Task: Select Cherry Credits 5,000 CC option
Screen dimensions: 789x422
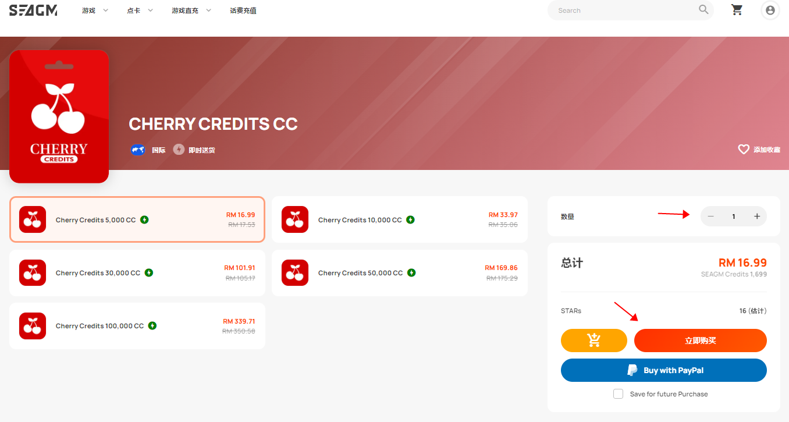Action: point(137,219)
